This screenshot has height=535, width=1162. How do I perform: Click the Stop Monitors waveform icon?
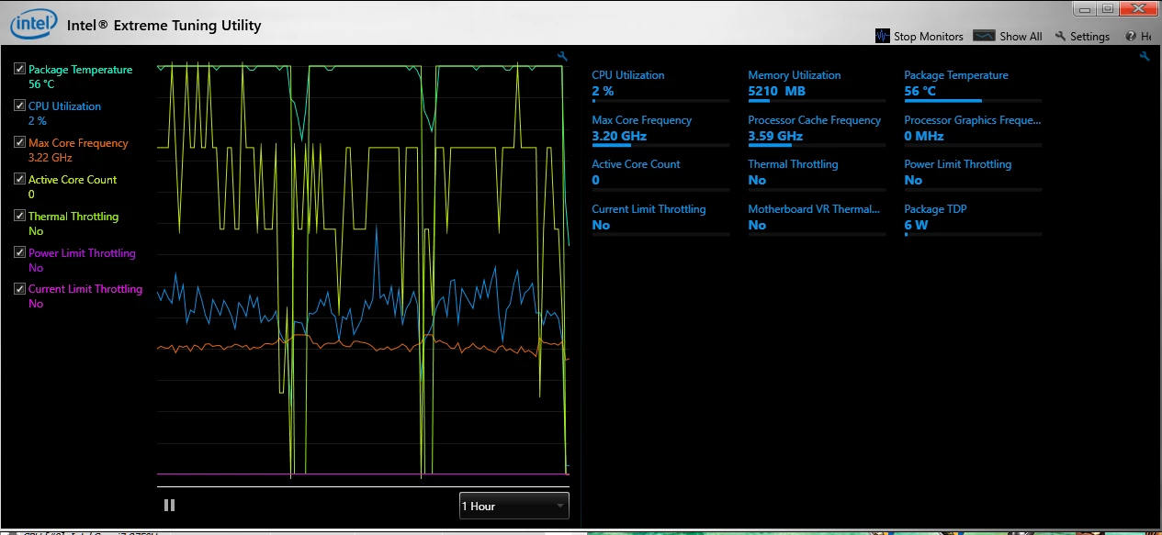point(883,36)
